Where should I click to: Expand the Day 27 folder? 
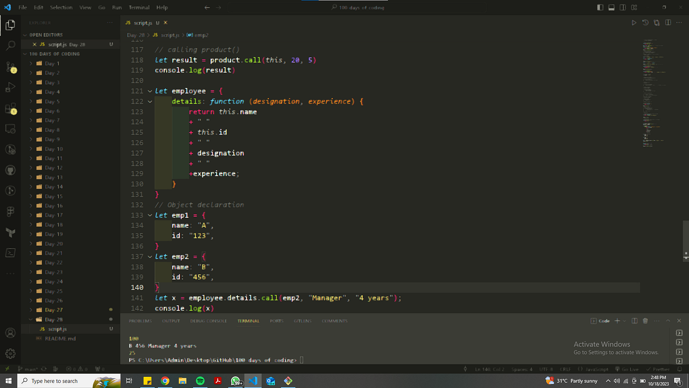(31, 310)
